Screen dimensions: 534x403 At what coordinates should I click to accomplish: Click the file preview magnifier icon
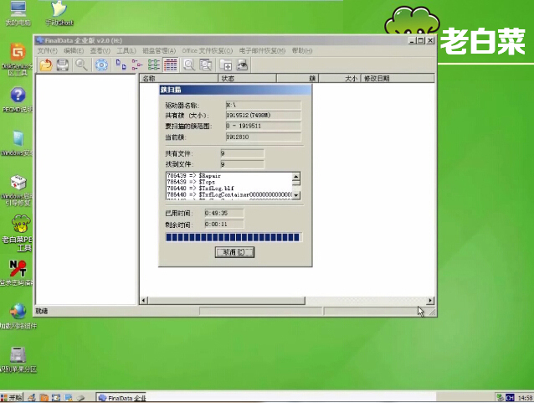(189, 65)
